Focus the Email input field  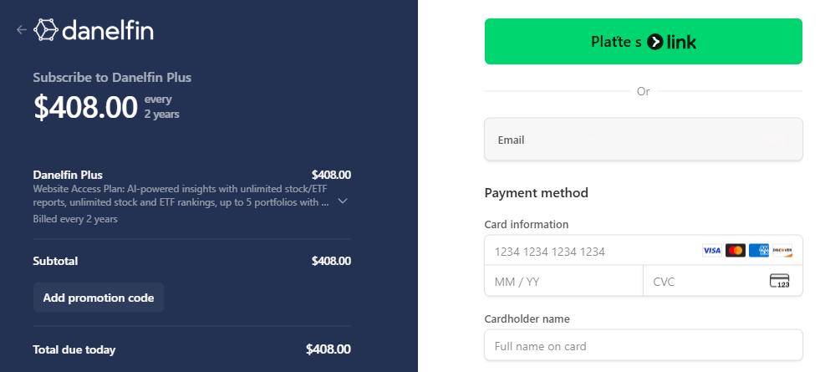(644, 140)
